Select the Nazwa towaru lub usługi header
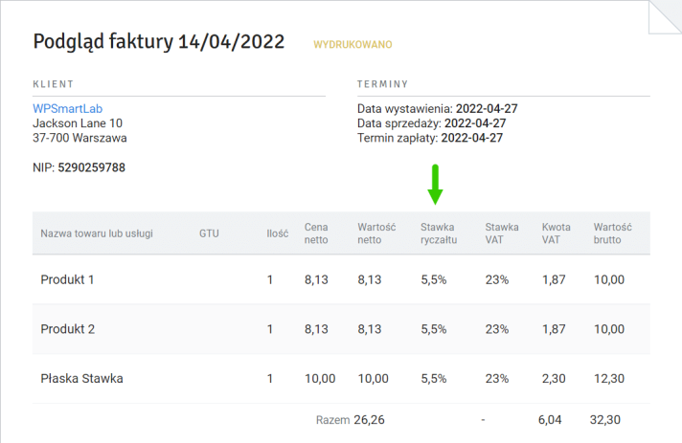This screenshot has height=443, width=682. pyautogui.click(x=97, y=233)
